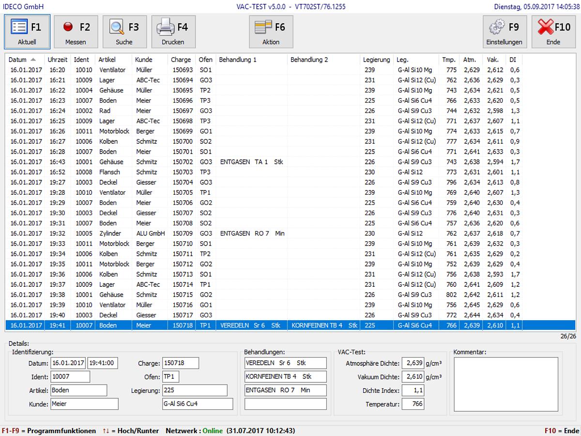Sort table by the Datum column header
This screenshot has height=436, width=581.
point(25,60)
